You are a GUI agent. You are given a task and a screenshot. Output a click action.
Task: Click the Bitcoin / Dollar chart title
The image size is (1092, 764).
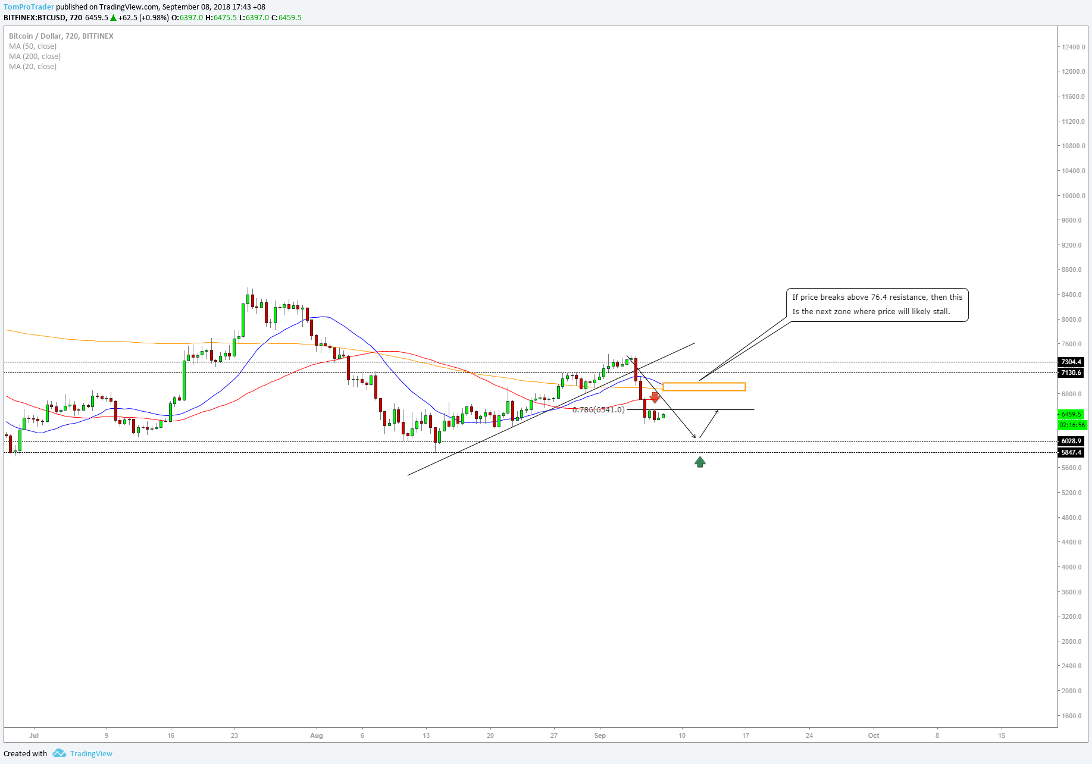pyautogui.click(x=61, y=36)
